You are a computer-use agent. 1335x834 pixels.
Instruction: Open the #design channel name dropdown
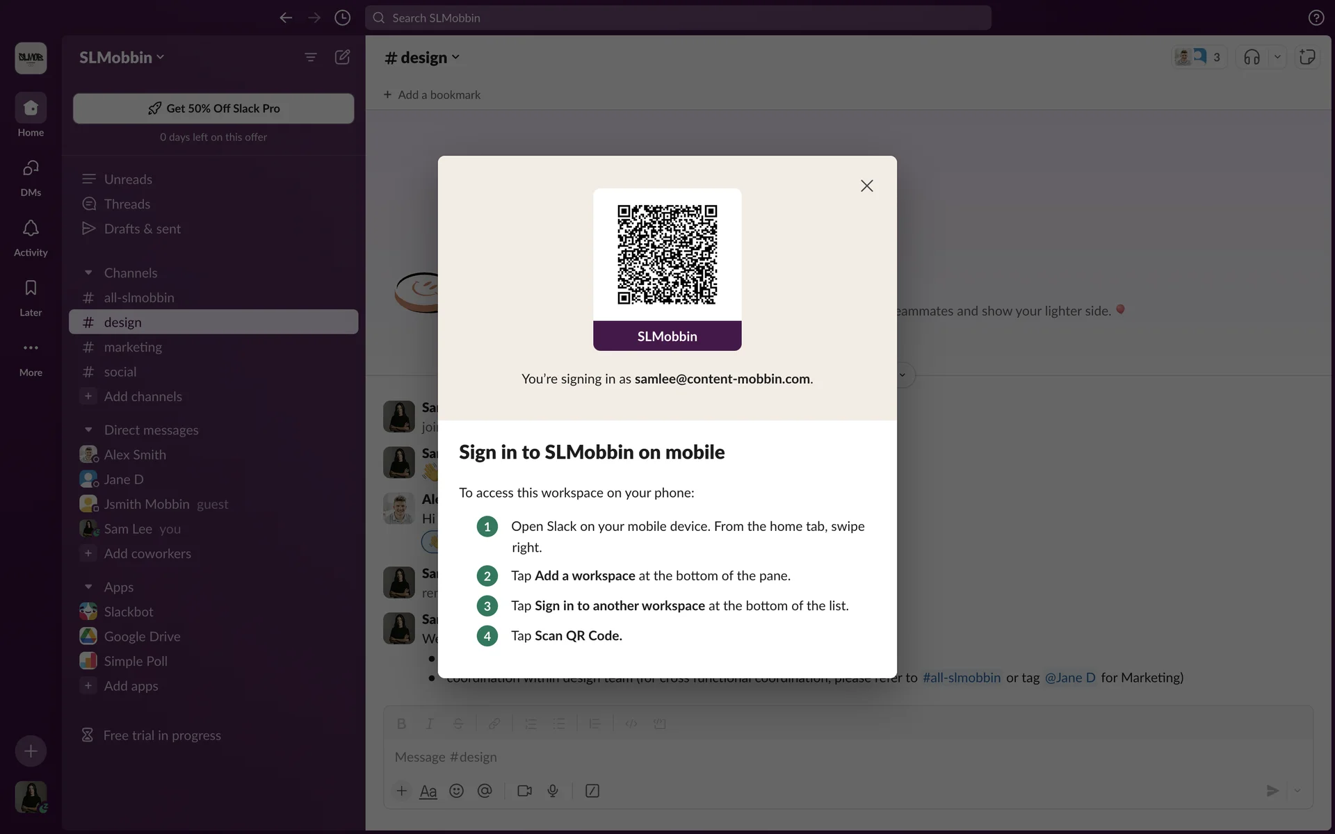coord(422,57)
